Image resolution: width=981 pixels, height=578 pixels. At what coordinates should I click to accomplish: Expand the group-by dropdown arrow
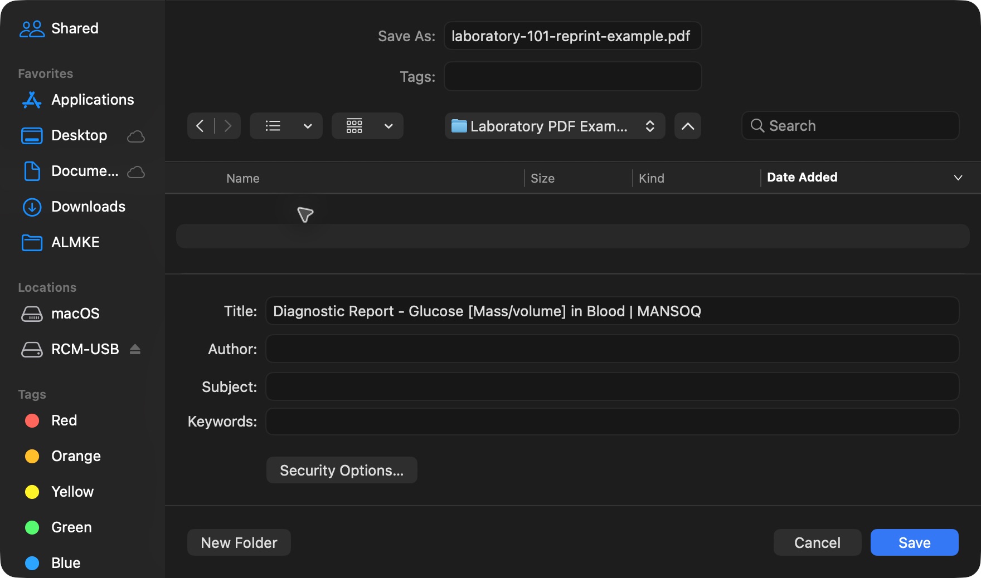click(389, 126)
